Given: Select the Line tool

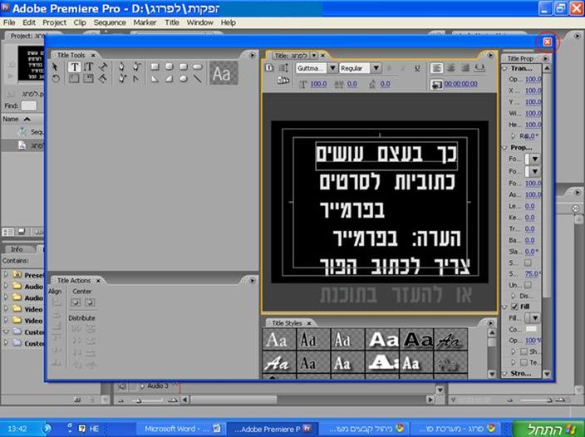Looking at the screenshot, I should click(198, 79).
